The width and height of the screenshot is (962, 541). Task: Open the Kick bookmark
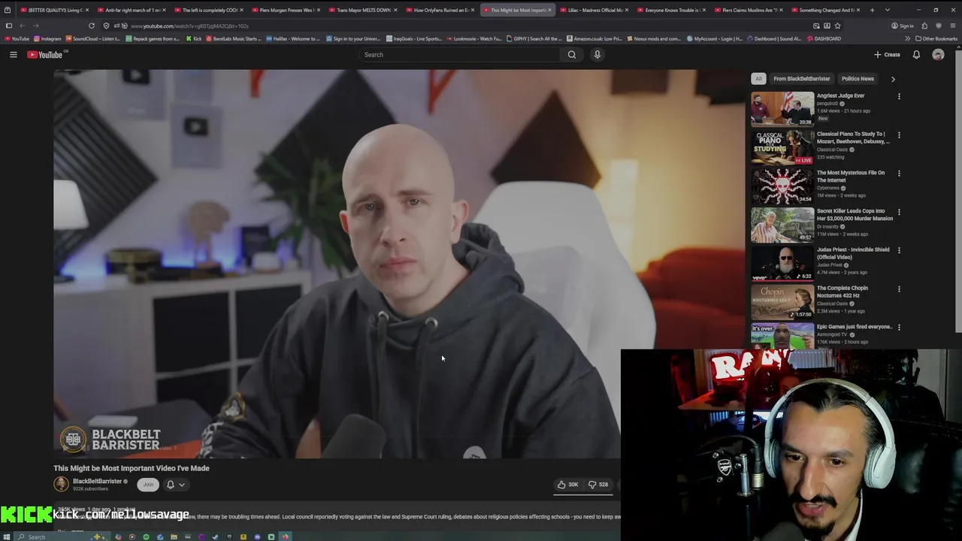(193, 38)
